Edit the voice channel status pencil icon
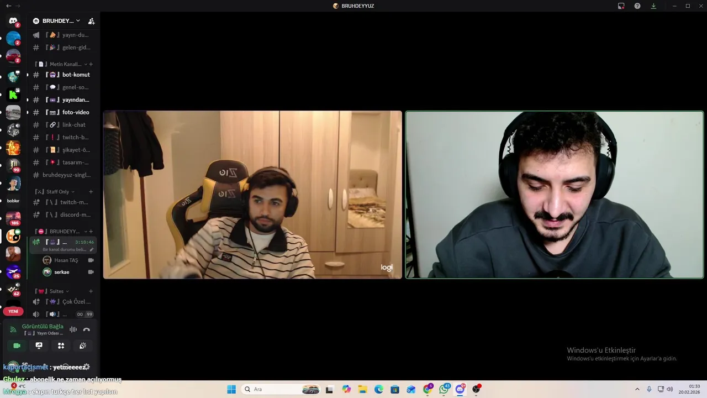Viewport: 707px width, 398px height. click(92, 249)
